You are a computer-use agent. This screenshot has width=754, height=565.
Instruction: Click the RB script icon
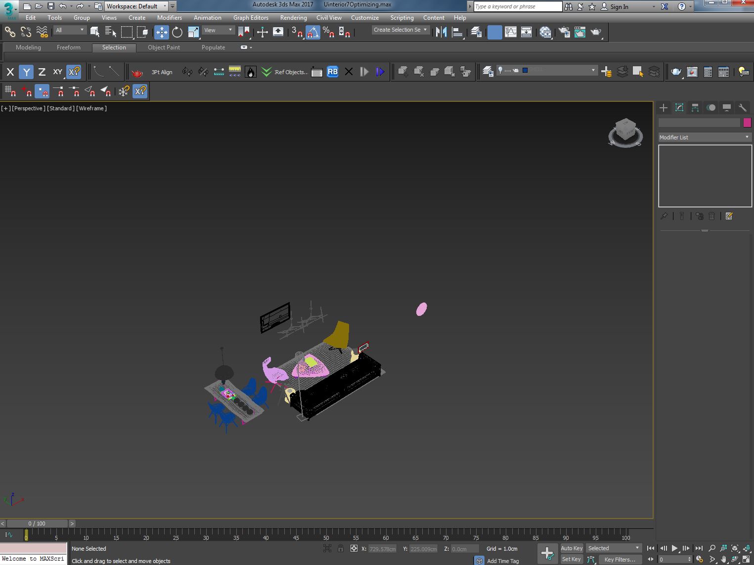(333, 72)
